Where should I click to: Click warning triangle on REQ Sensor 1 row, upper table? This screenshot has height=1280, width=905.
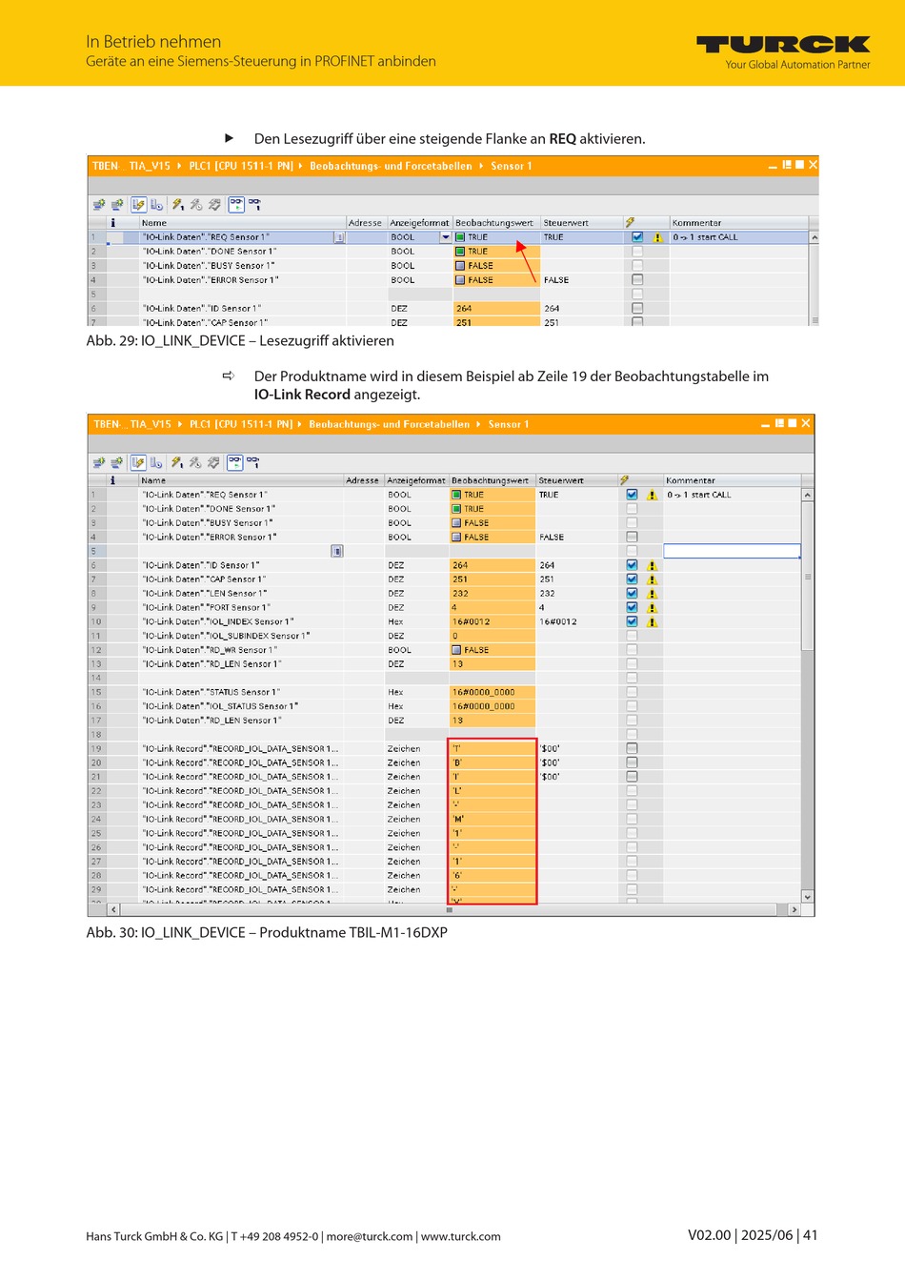click(x=657, y=237)
